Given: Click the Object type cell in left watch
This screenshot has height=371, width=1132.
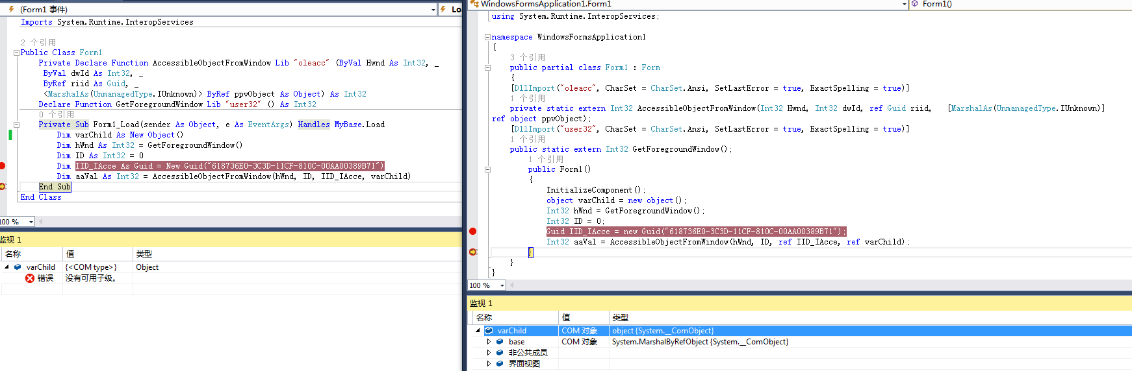Looking at the screenshot, I should click(148, 267).
